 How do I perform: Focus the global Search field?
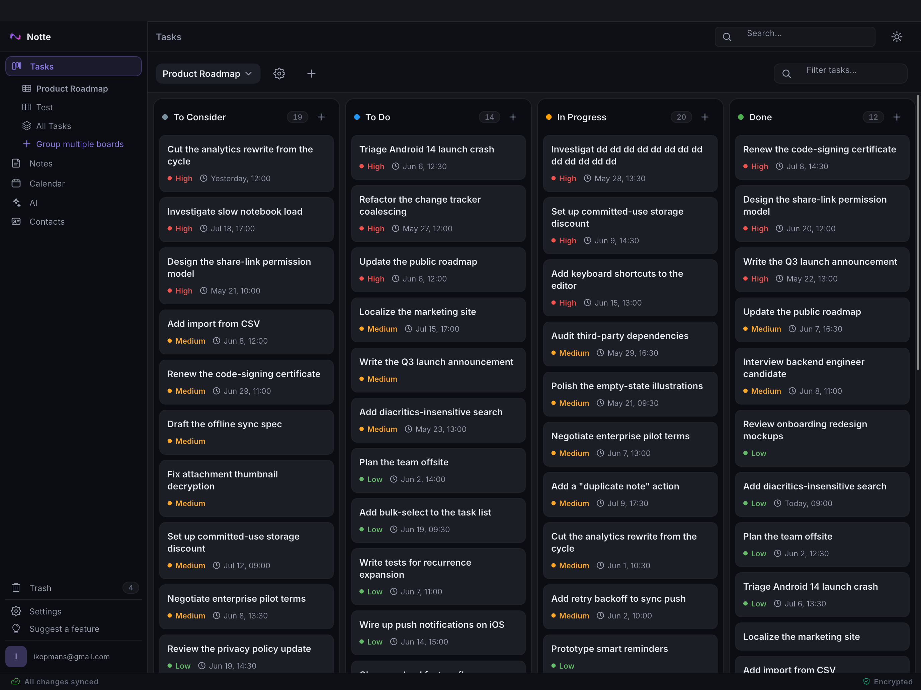click(x=795, y=36)
